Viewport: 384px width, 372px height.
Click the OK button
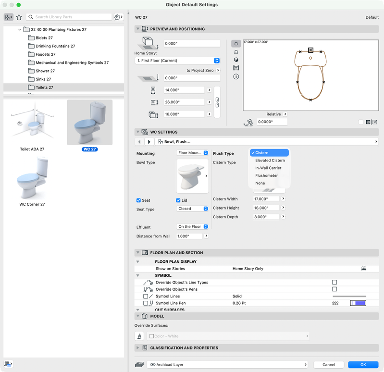[x=363, y=365]
